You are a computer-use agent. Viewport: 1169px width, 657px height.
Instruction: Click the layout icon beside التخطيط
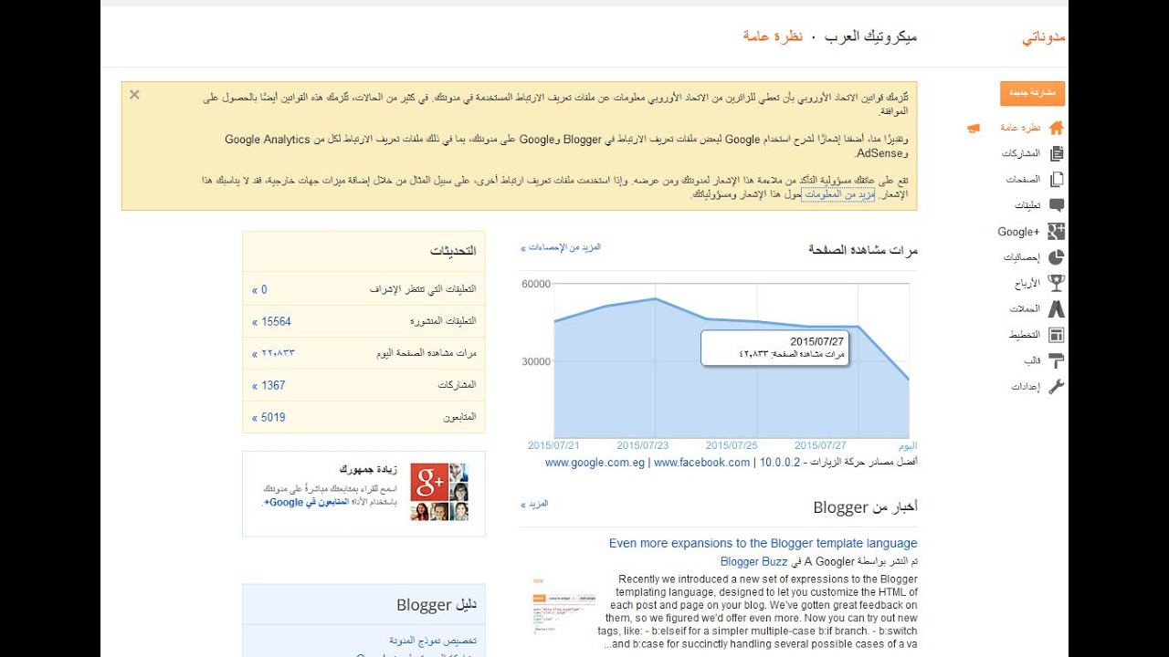click(x=1057, y=335)
